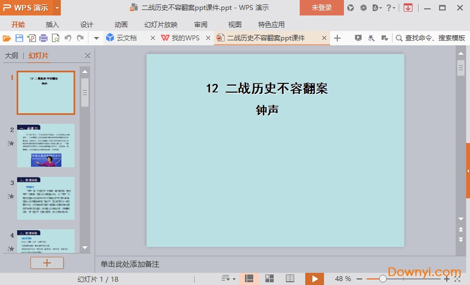Switch the side panel to 幻灯片 view

tap(38, 56)
